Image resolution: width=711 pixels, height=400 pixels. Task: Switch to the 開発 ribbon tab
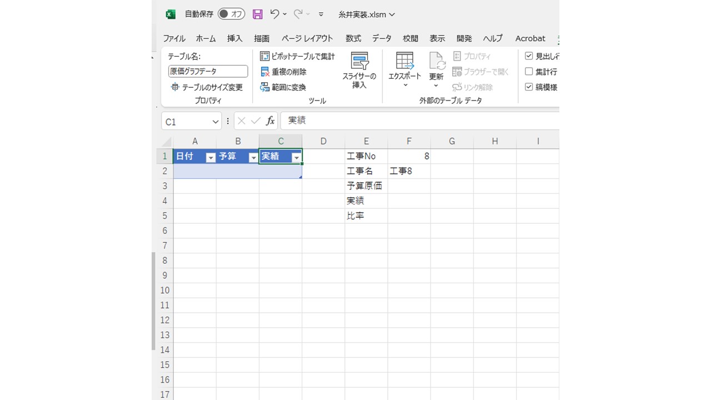pyautogui.click(x=464, y=38)
